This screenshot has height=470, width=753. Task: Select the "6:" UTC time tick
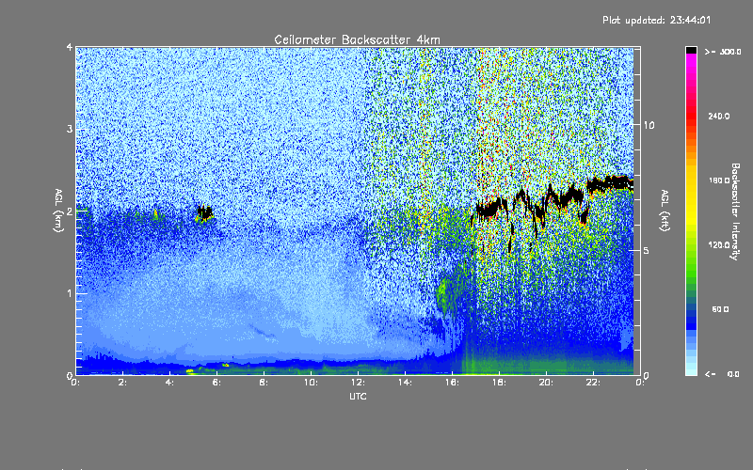(216, 383)
